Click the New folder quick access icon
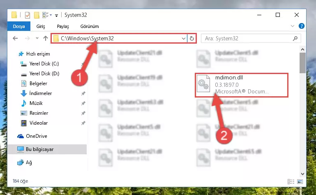The height and width of the screenshot is (195, 316). pos(37,15)
